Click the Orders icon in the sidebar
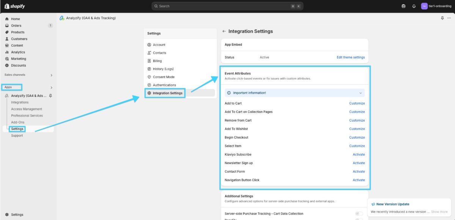Viewport: 455px width, 220px height. (7, 25)
